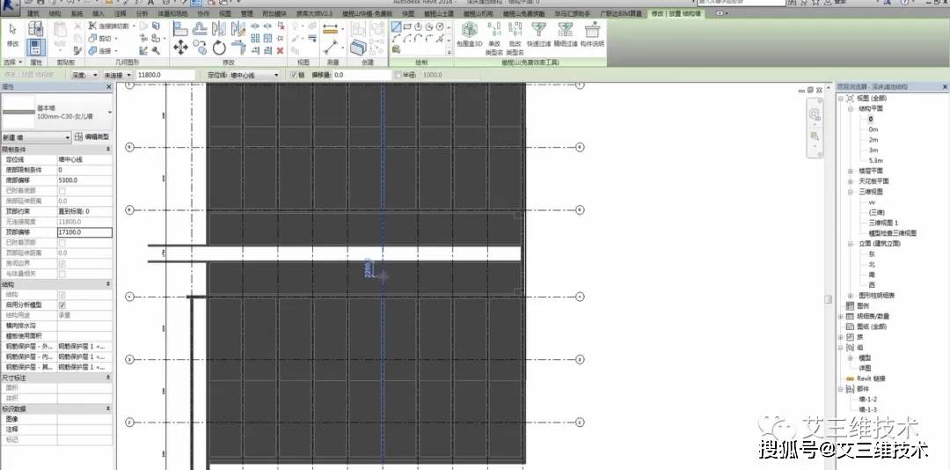Toggle the 房间边界 checkbox
The width and height of the screenshot is (950, 470).
[62, 264]
